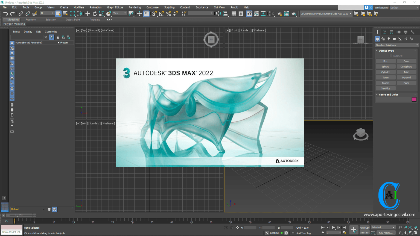Open the Render Setup teapot icon
The width and height of the screenshot is (420, 236).
280,14
